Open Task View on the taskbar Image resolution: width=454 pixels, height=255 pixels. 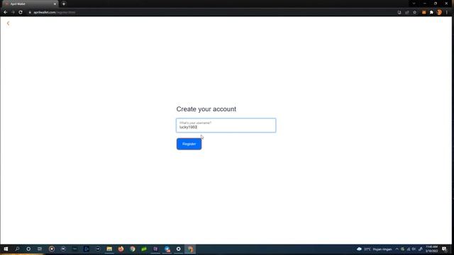click(x=40, y=249)
